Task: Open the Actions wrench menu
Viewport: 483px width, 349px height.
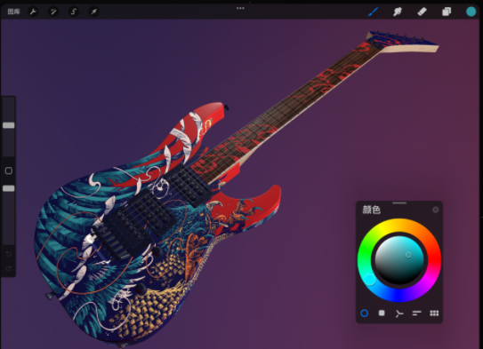Action: 33,12
